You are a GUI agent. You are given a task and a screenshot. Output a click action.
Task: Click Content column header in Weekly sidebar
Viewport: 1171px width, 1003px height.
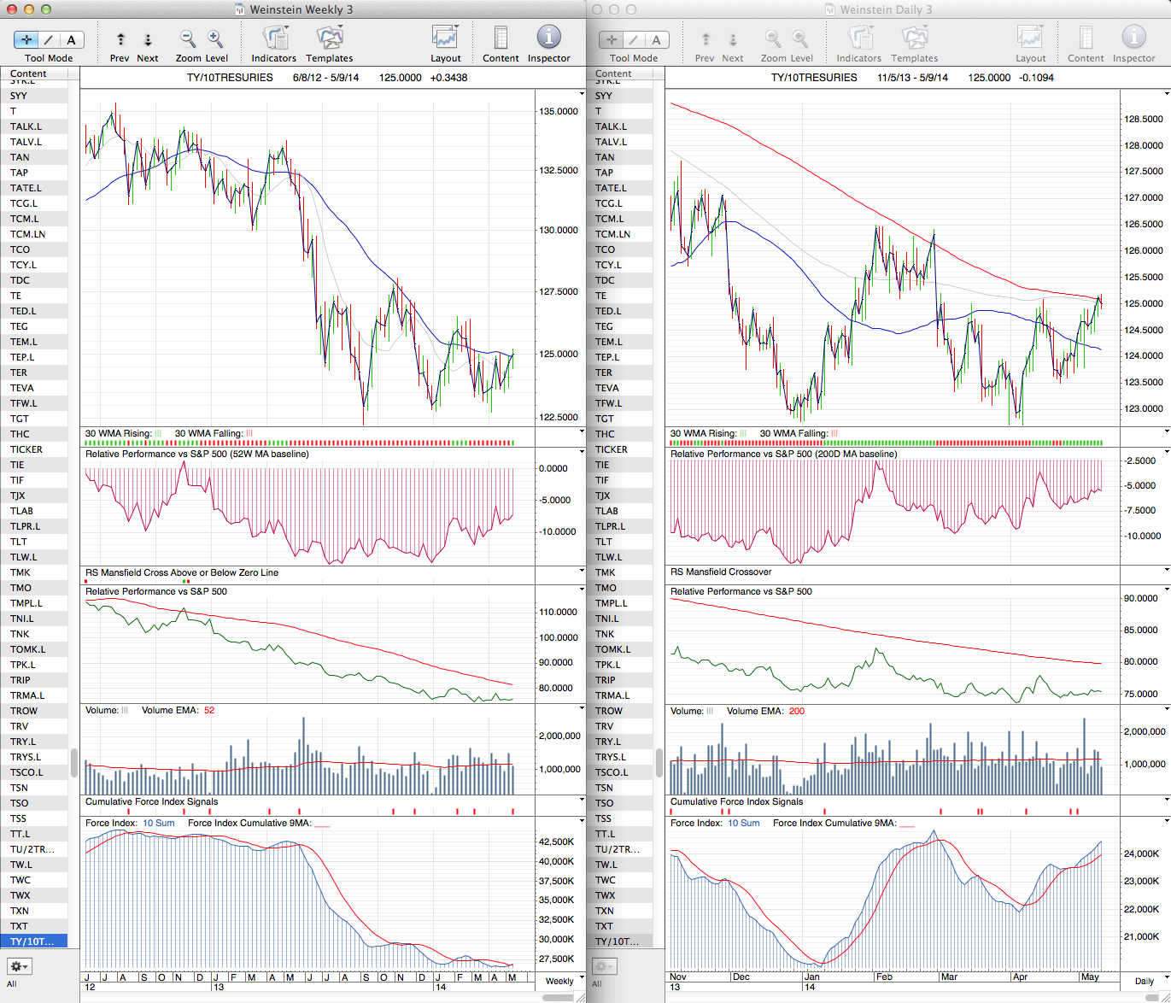29,73
